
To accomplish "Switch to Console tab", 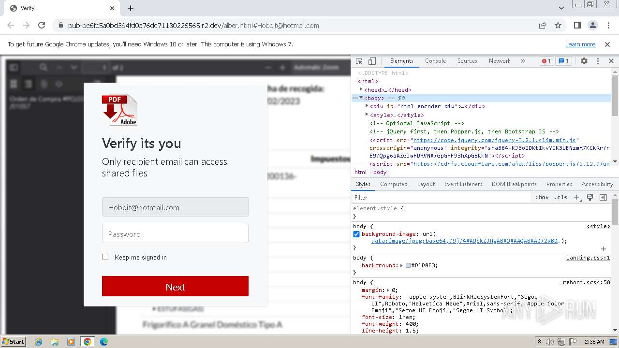I will (435, 61).
